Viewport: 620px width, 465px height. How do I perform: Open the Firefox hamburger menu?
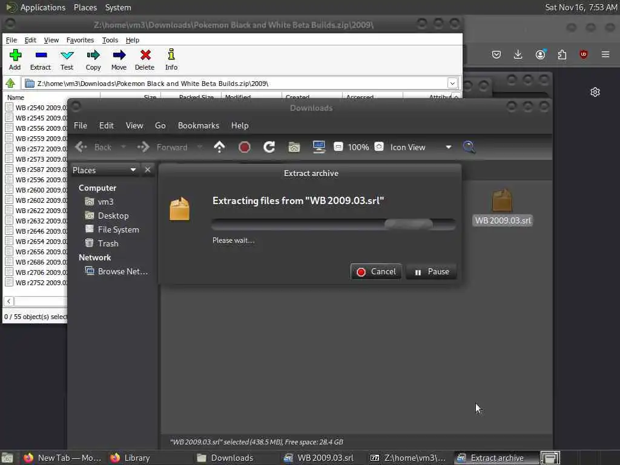click(x=605, y=54)
